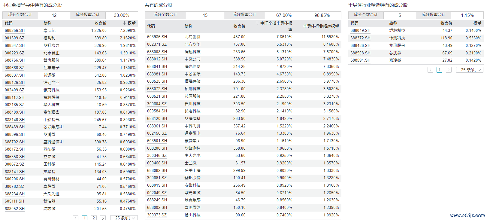
Task: Open stock code 603986.SH link
Action: (x=157, y=37)
